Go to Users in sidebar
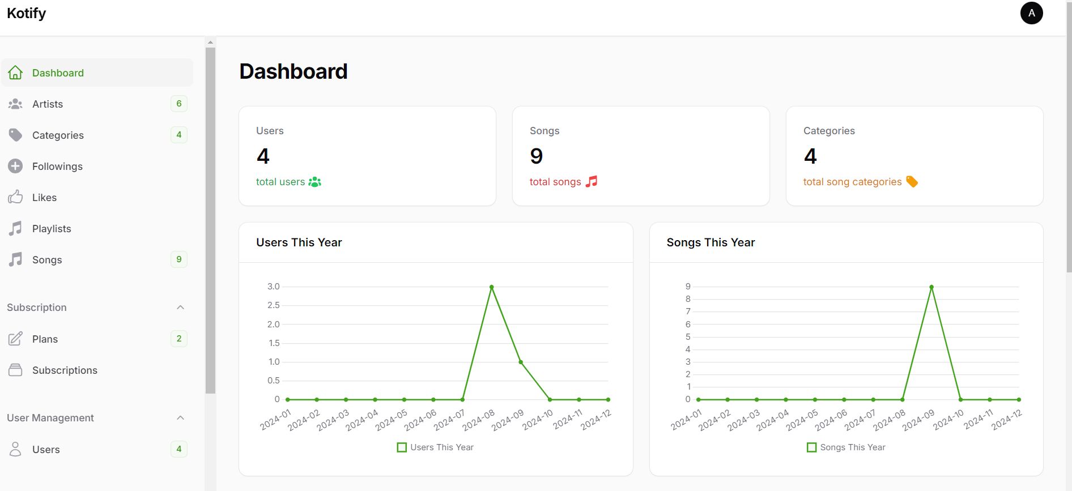 pyautogui.click(x=46, y=450)
